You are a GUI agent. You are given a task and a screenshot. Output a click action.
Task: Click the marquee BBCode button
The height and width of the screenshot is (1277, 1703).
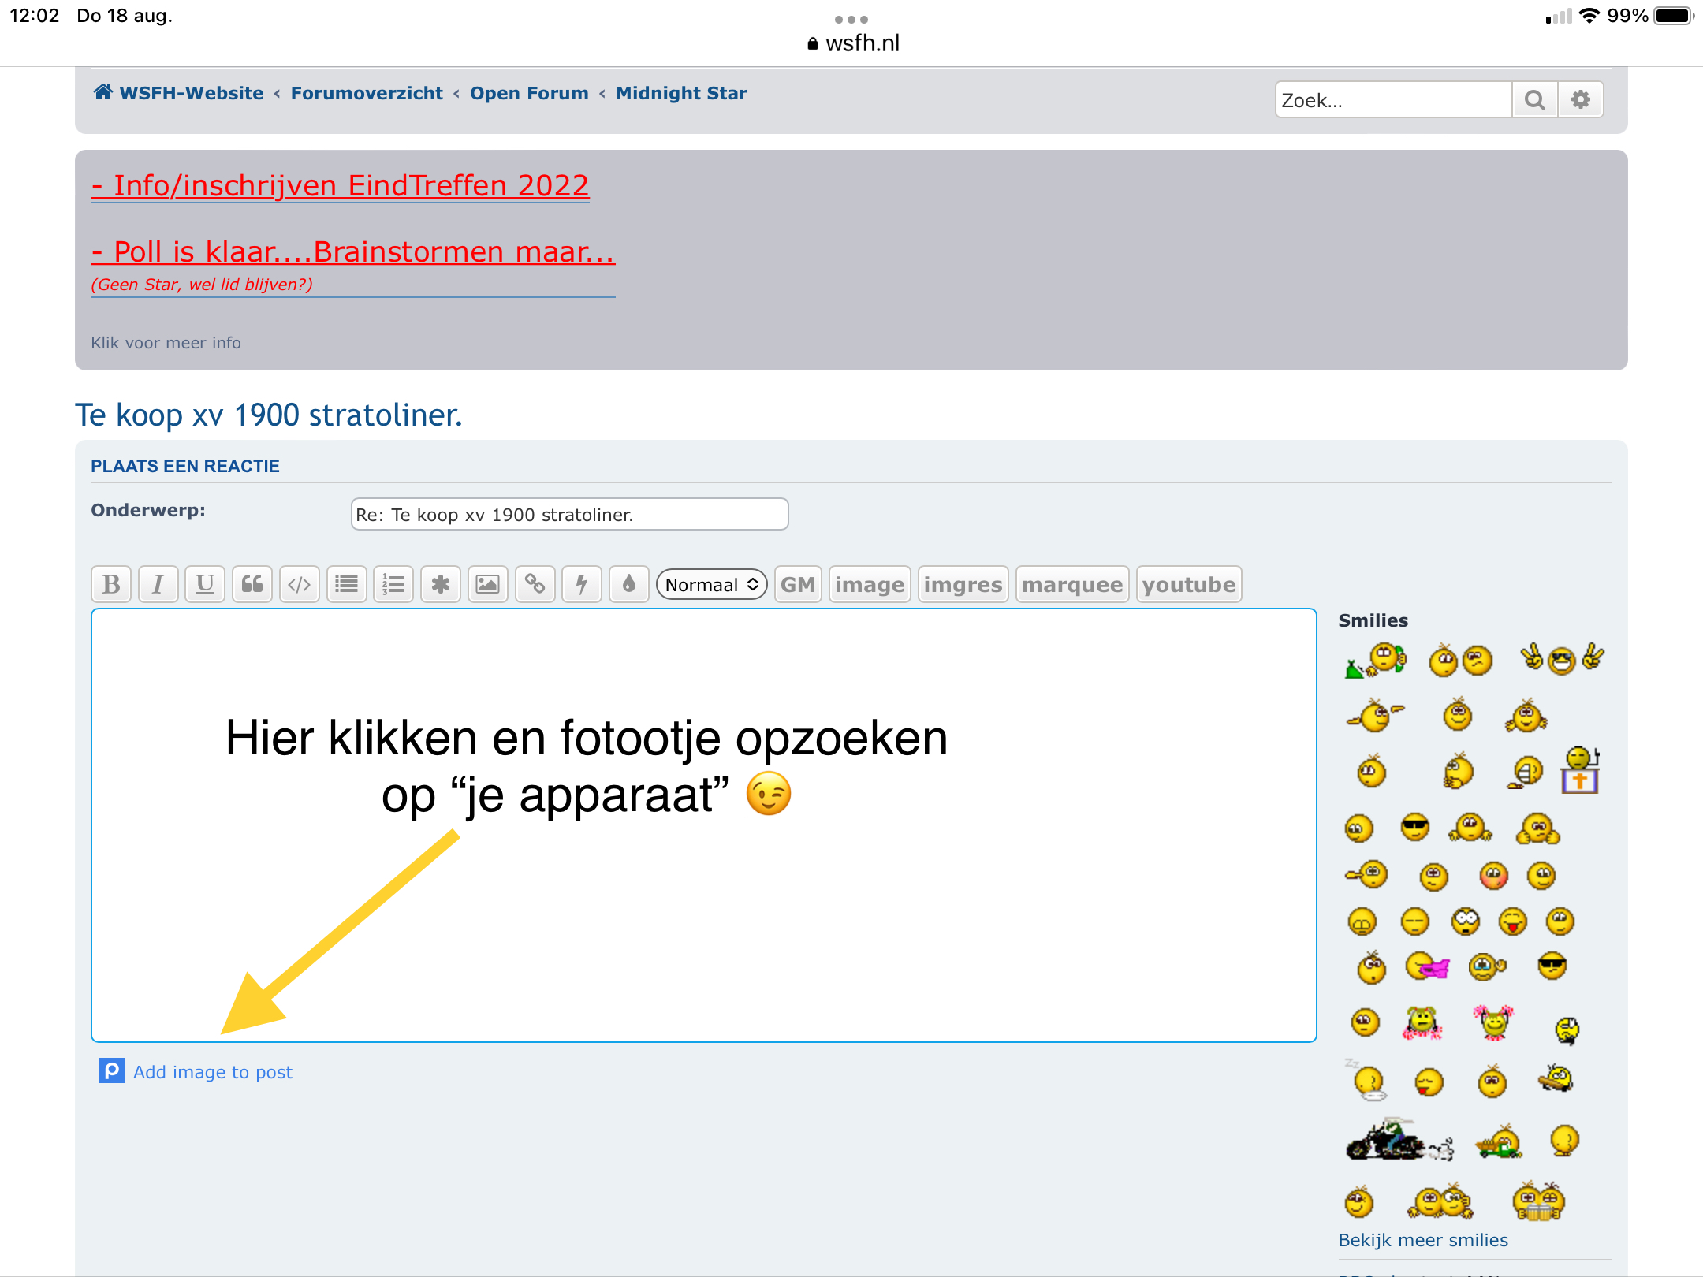tap(1071, 584)
